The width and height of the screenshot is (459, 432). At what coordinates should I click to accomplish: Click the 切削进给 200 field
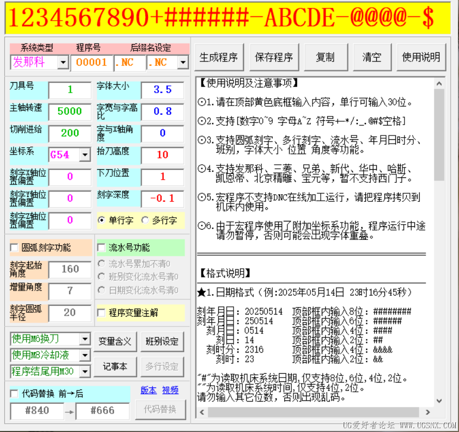(x=70, y=133)
